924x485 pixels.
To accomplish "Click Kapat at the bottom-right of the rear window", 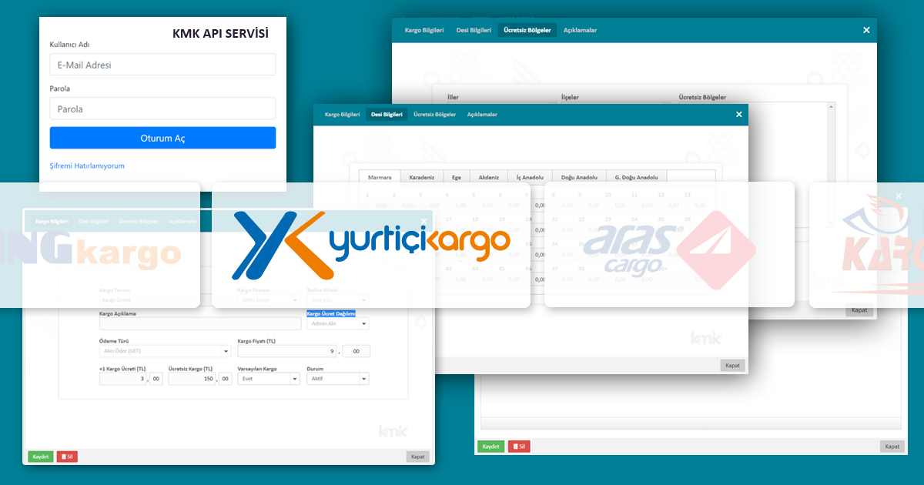I will click(892, 447).
